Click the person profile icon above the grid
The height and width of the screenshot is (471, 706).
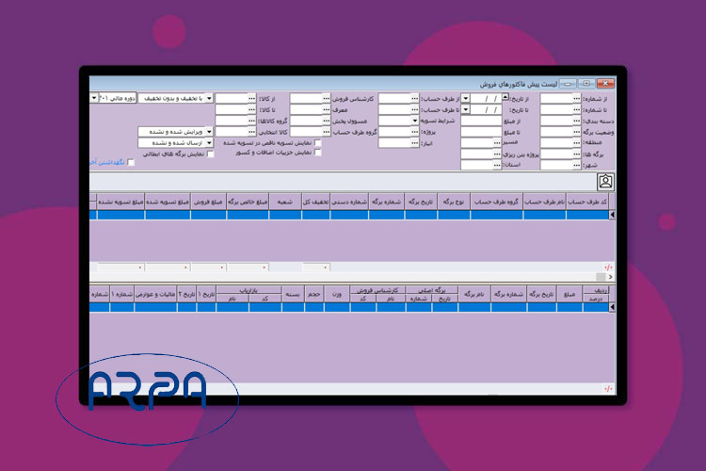point(605,182)
